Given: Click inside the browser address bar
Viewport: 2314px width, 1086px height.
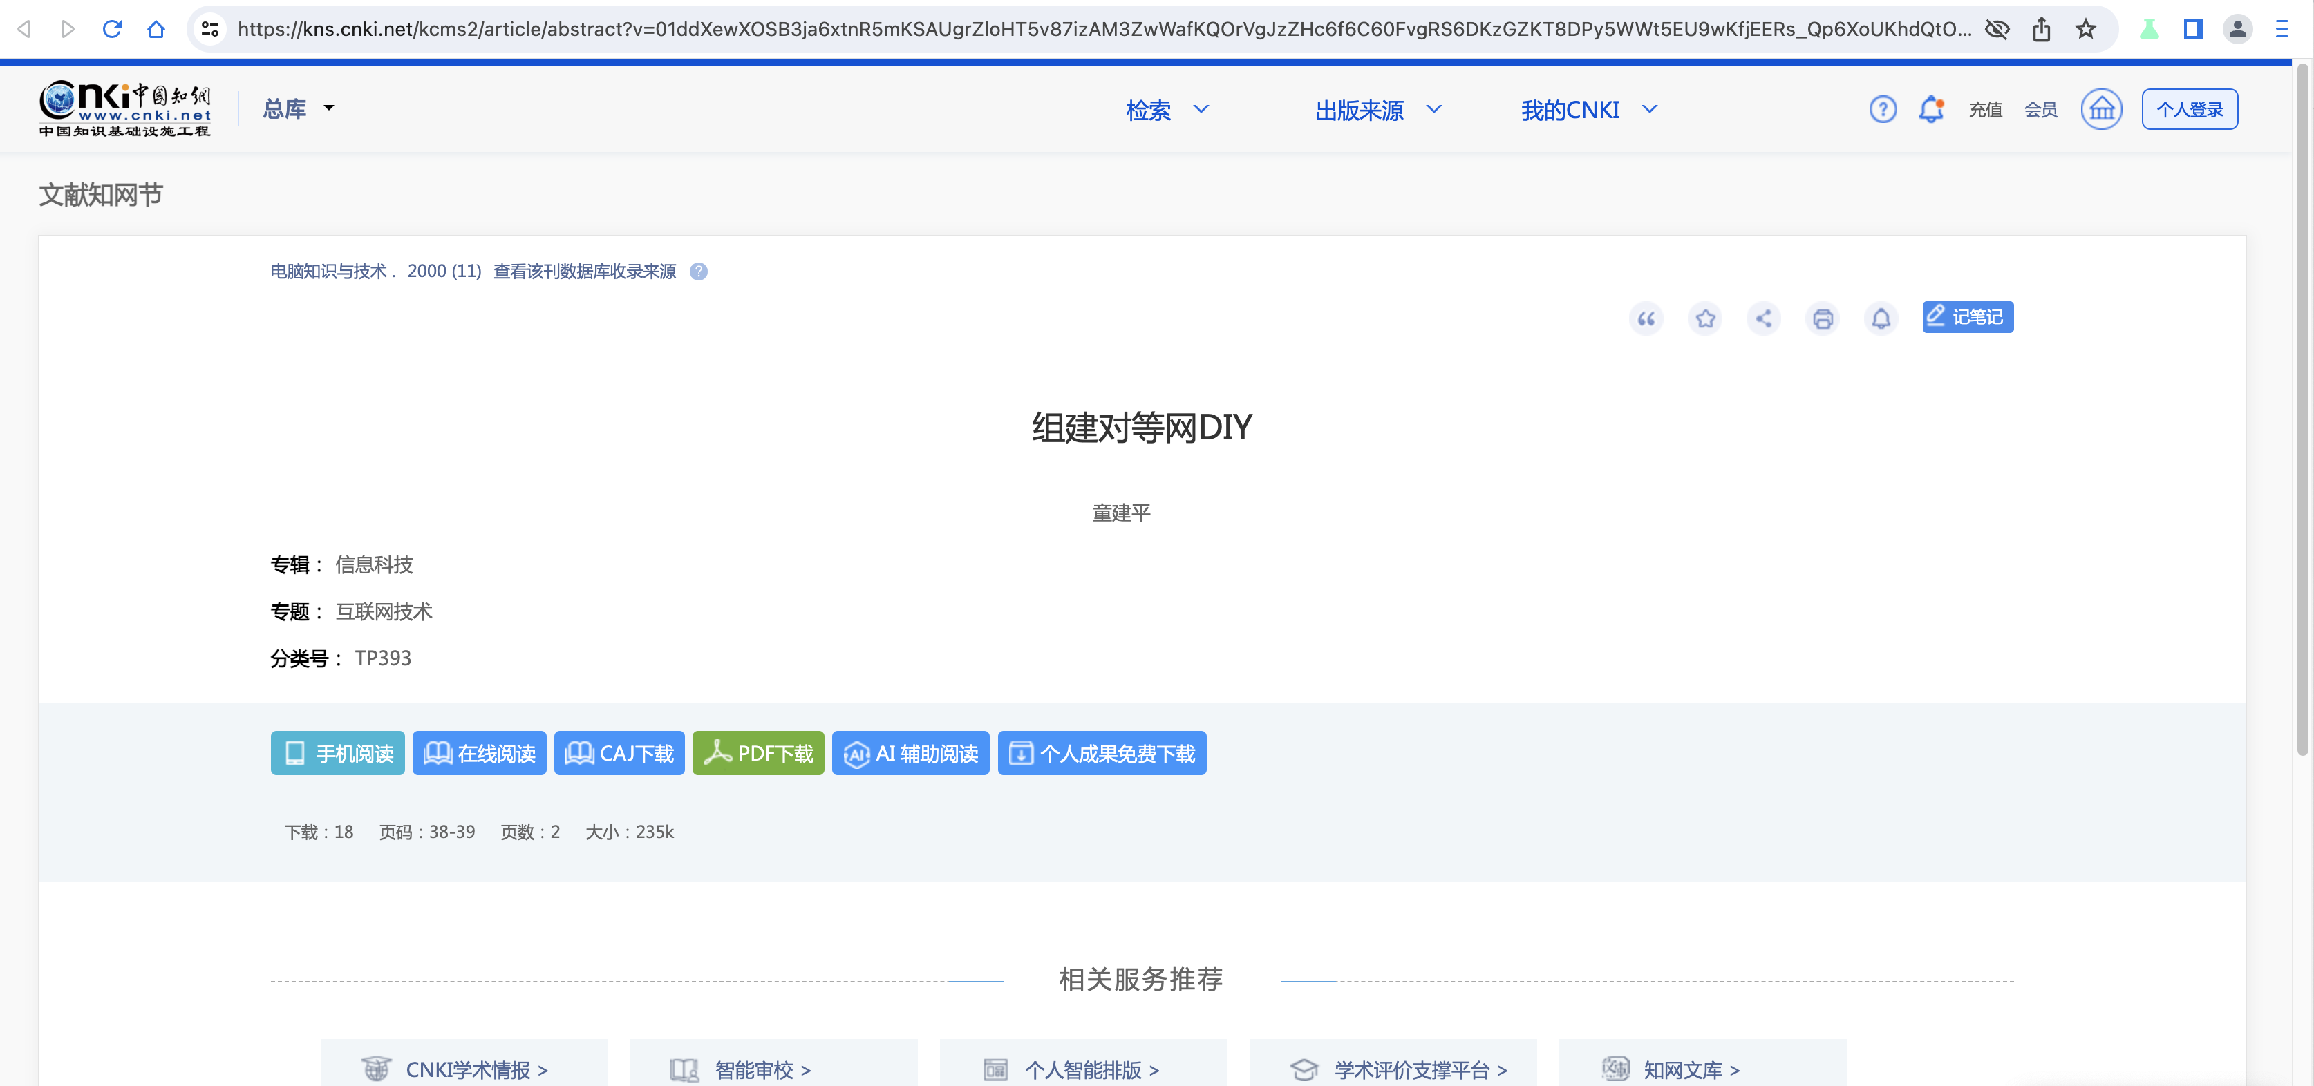Looking at the screenshot, I should tap(1078, 28).
